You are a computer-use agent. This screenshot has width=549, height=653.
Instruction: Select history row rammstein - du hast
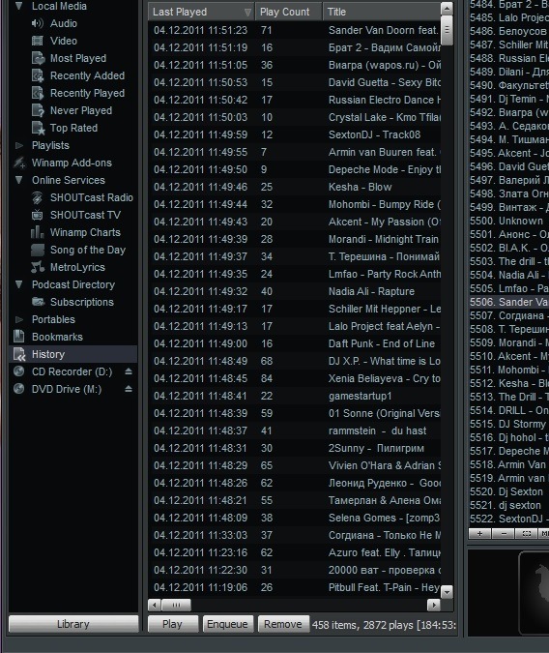pyautogui.click(x=295, y=430)
